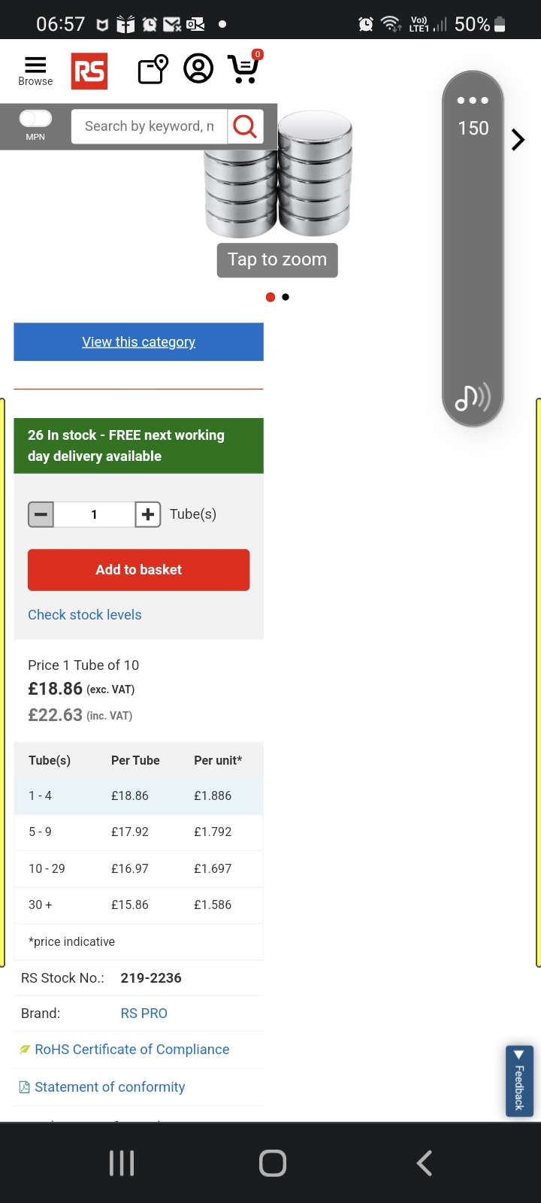Open the View this category link

138,342
